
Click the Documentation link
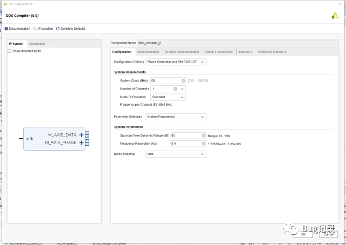[19, 29]
